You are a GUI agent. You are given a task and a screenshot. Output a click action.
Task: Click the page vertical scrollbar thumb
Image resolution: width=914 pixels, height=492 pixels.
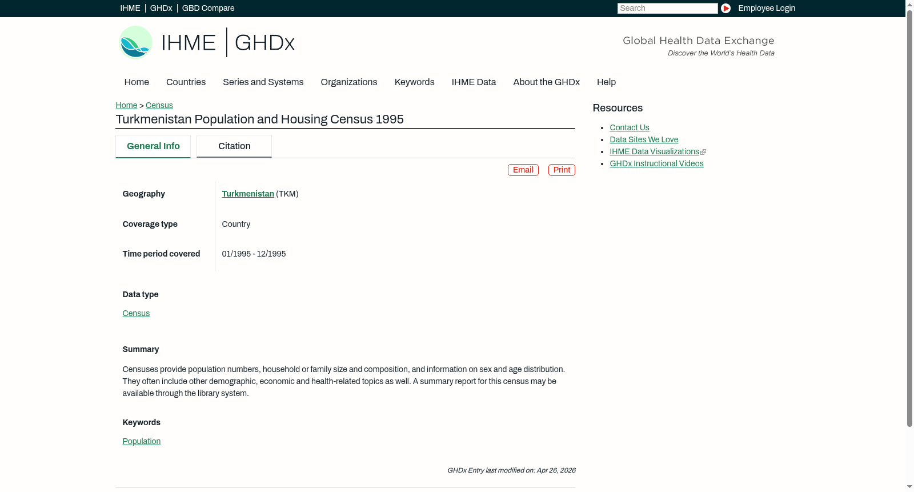coord(909,217)
